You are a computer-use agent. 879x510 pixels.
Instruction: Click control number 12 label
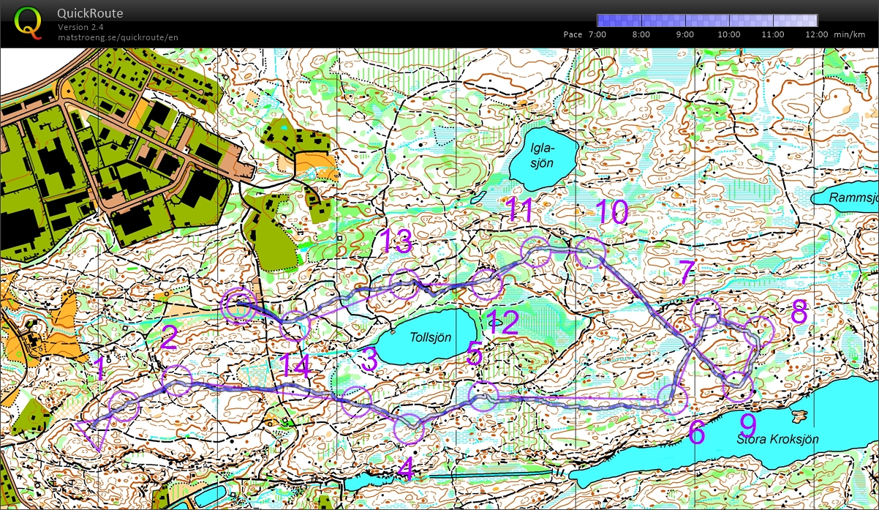(502, 322)
